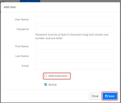
Task: Close the Add User dialog
Action: click(95, 96)
